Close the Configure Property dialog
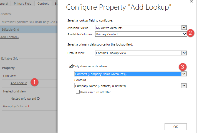 pyautogui.click(x=191, y=2)
